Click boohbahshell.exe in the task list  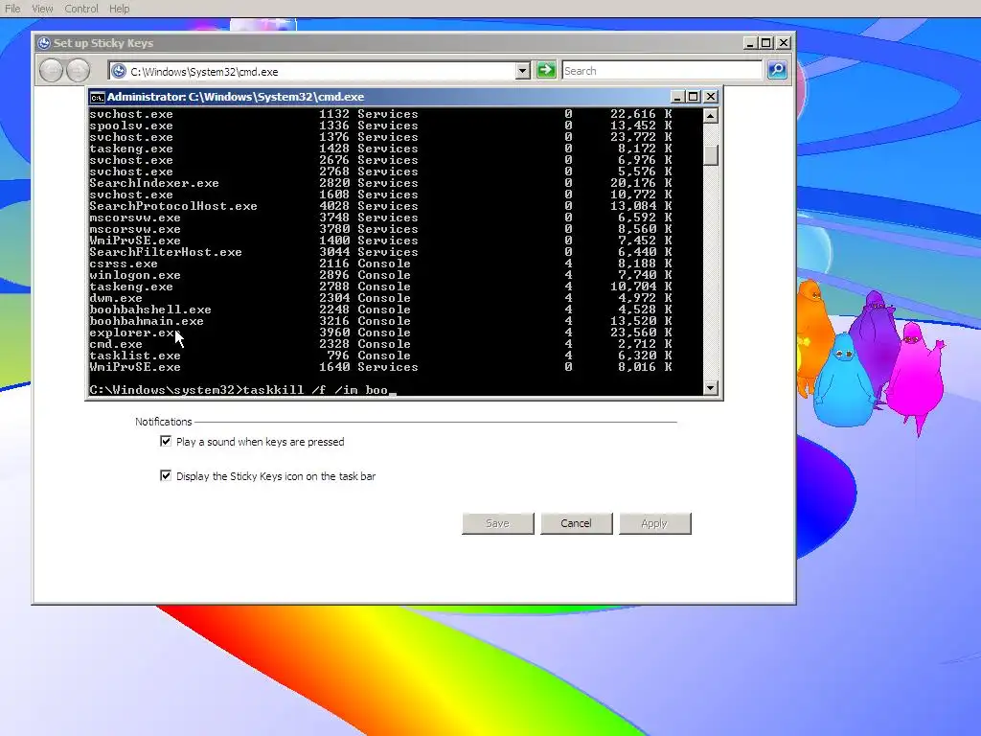(x=150, y=310)
